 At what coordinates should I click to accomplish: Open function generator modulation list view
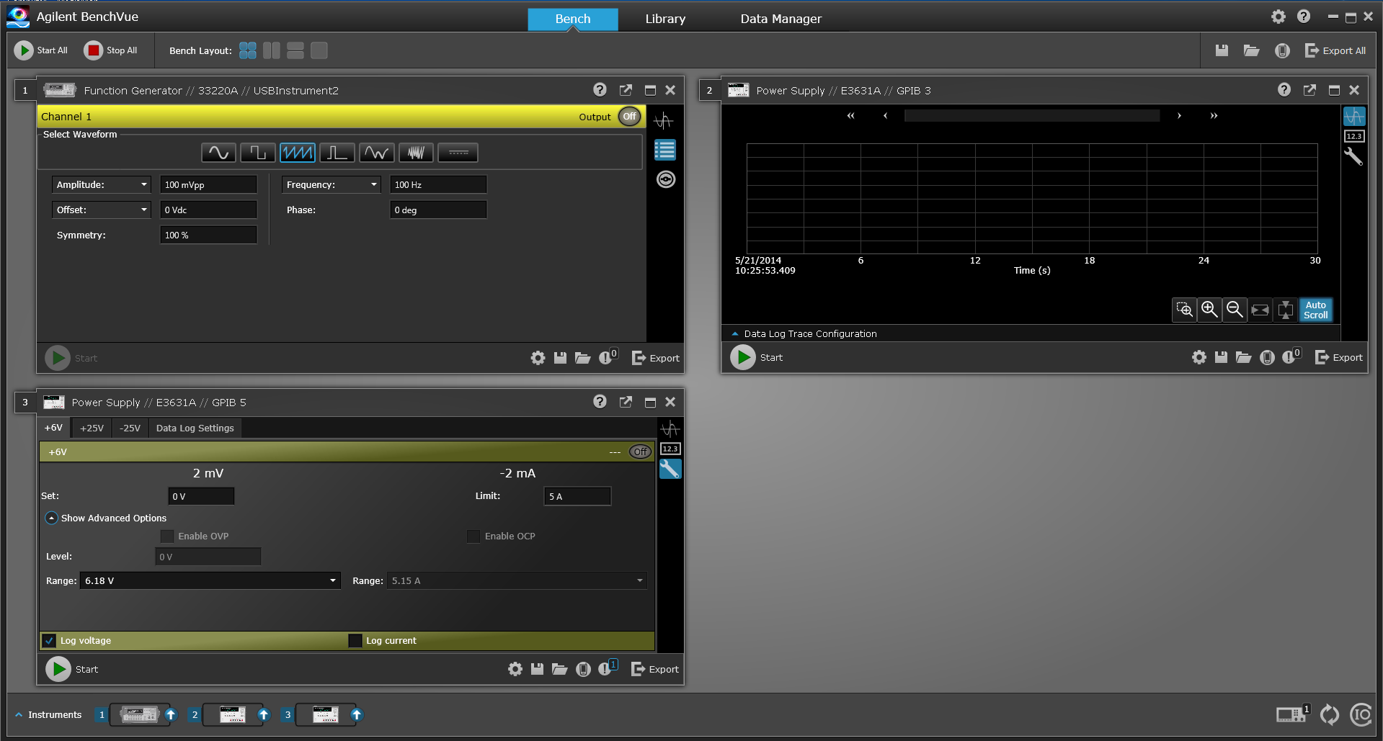click(665, 150)
